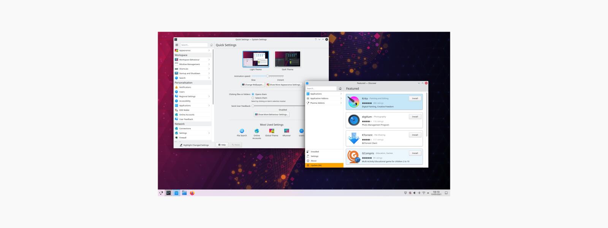Image resolution: width=608 pixels, height=228 pixels.
Task: Click the Krita app icon in Discover
Action: [354, 102]
